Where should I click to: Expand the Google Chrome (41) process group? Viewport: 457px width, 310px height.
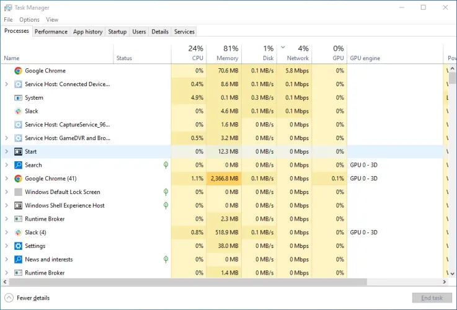(x=6, y=179)
